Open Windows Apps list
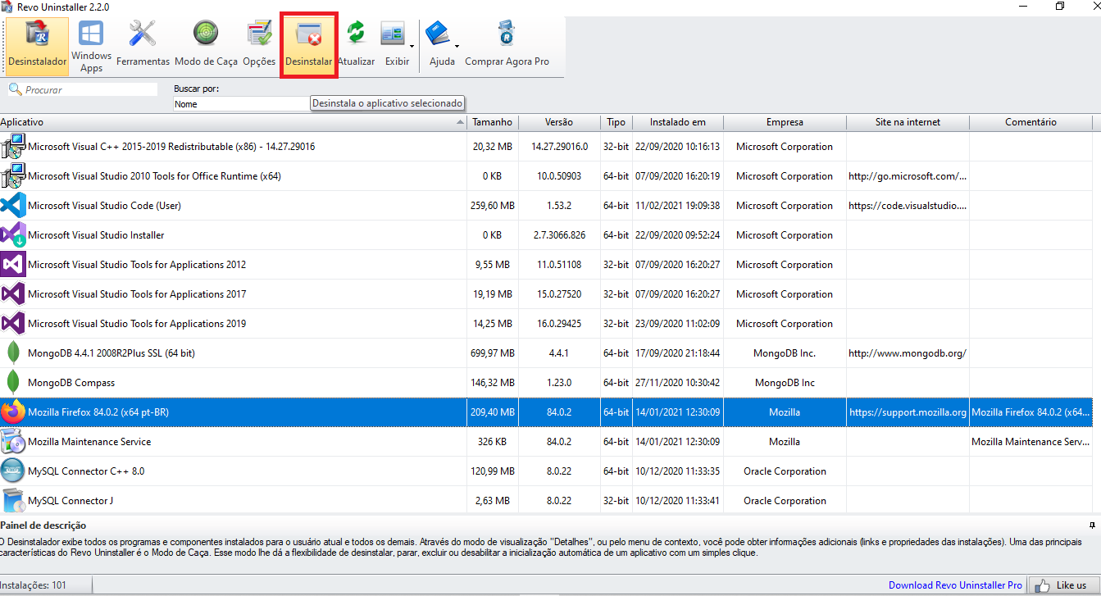 pos(91,46)
